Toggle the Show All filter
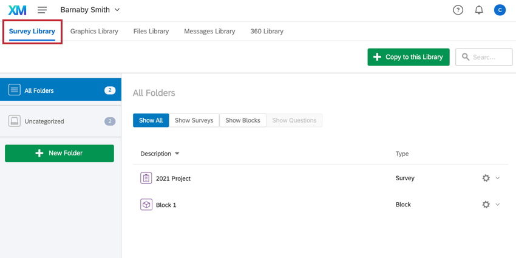The height and width of the screenshot is (258, 516). [x=151, y=120]
